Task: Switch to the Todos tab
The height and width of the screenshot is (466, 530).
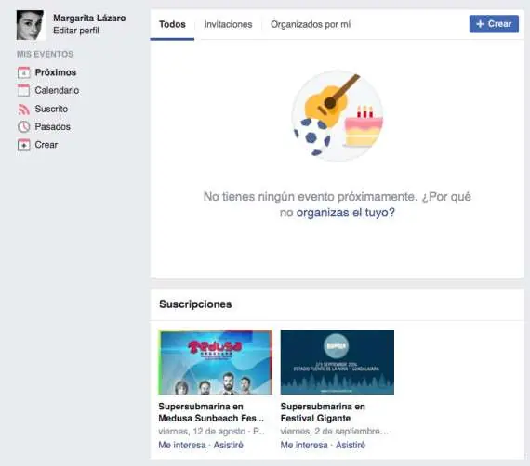Action: tap(172, 24)
